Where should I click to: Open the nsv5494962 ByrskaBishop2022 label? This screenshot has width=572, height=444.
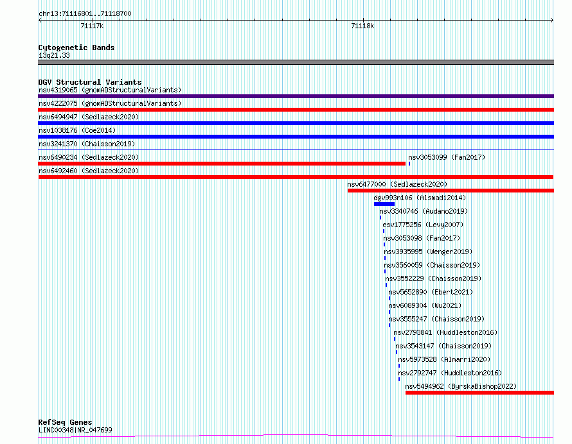click(461, 386)
